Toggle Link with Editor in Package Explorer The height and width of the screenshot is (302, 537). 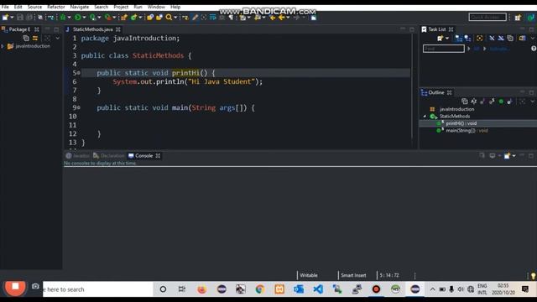[35, 38]
